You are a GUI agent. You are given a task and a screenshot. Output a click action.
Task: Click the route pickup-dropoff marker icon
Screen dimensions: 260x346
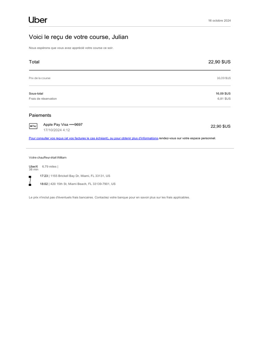30,181
